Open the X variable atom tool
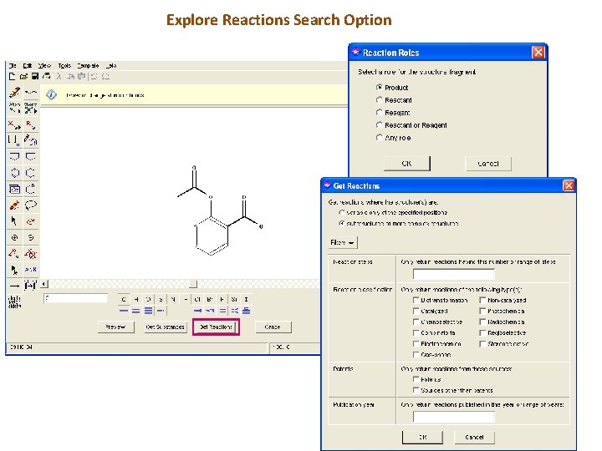This screenshot has width=602, height=451. click(x=14, y=124)
